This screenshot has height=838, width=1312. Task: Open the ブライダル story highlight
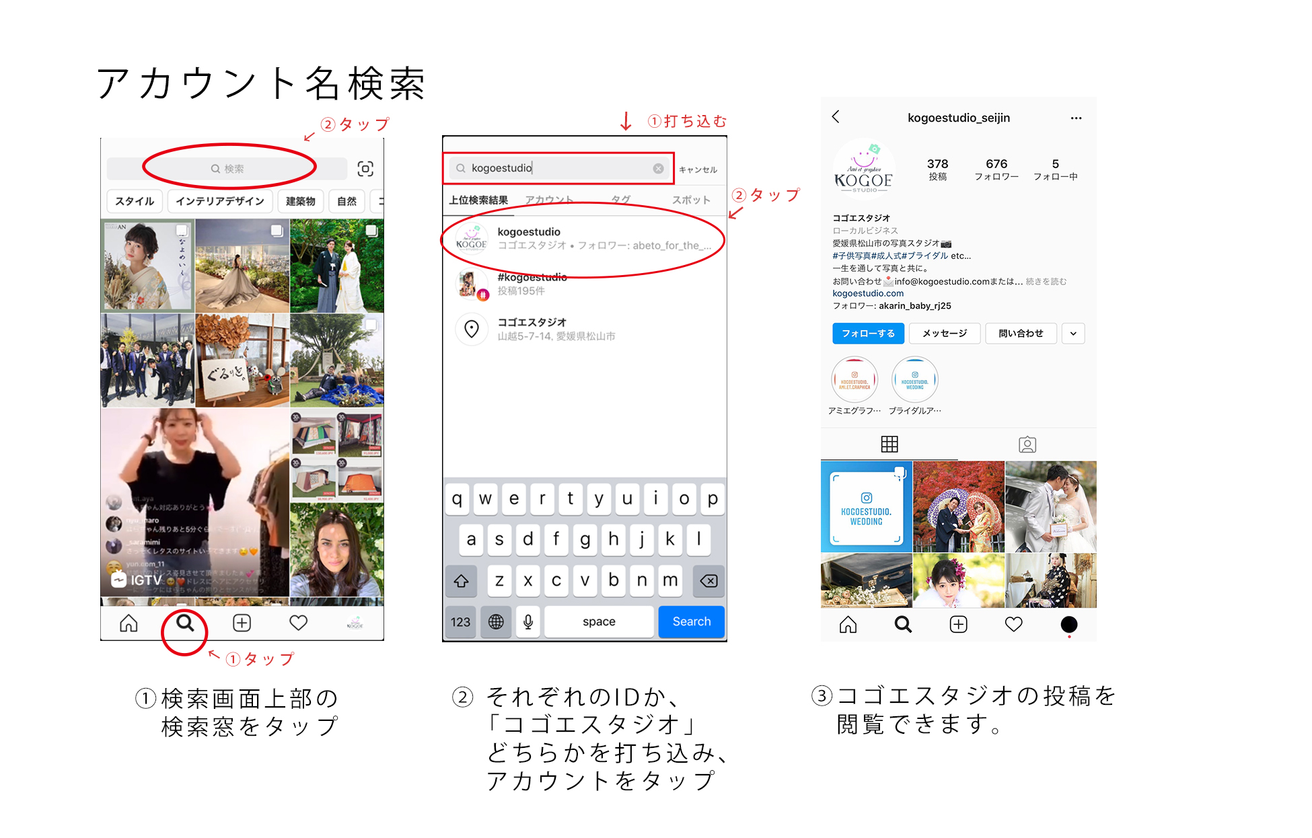(915, 387)
